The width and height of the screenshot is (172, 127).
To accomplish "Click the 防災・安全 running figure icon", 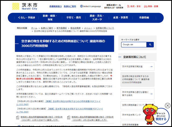I will (x=128, y=6).
